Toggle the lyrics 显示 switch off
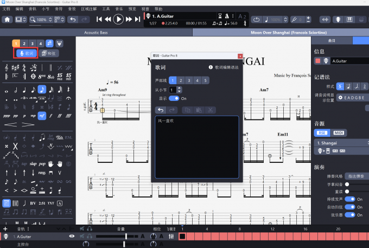This screenshot has height=248, width=369. 174,98
